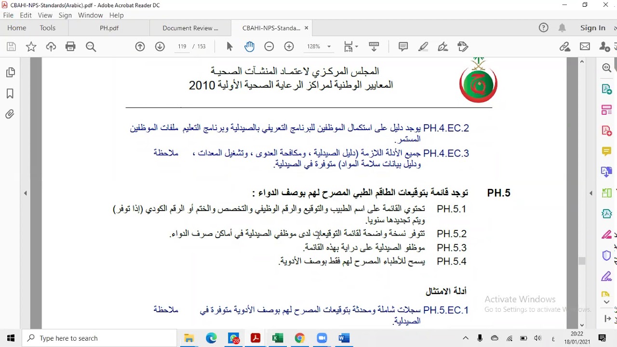Open the File menu
Viewport: 617px width, 347px height.
tap(8, 15)
